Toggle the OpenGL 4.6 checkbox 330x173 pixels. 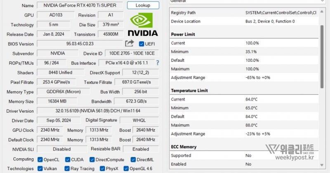coord(125,168)
